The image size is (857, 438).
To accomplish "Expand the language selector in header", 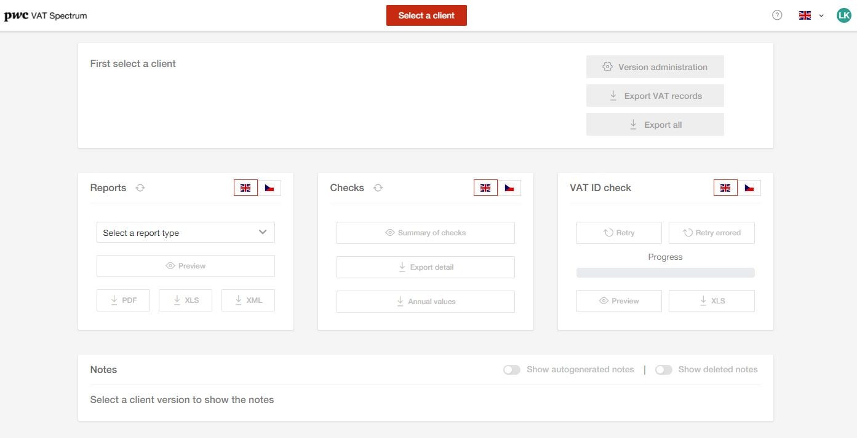I will [x=811, y=15].
